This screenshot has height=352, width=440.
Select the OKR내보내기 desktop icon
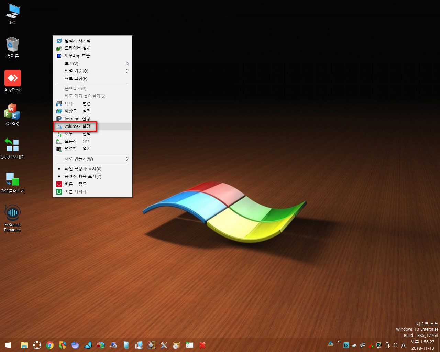pyautogui.click(x=13, y=148)
